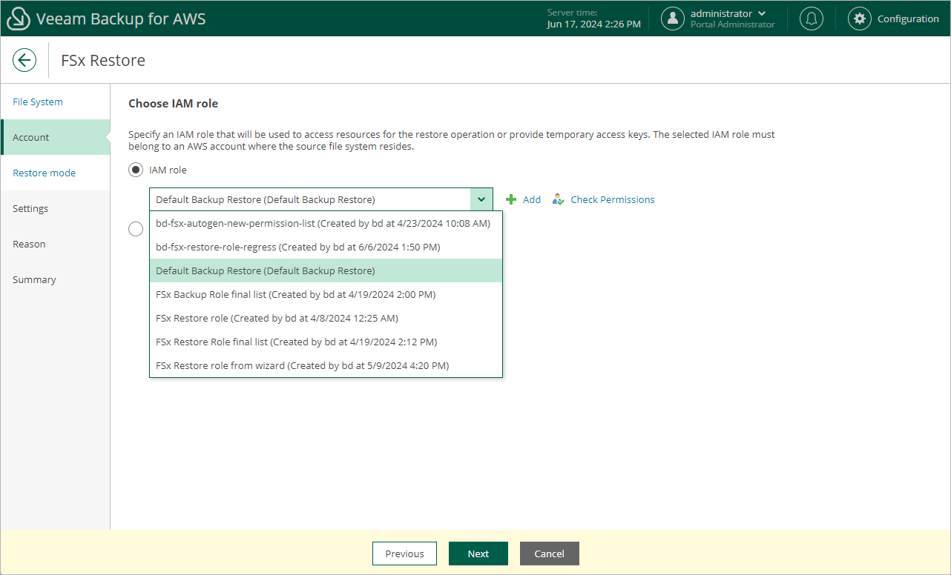The image size is (951, 575).
Task: Expand the administrator account menu chevron
Action: pyautogui.click(x=762, y=13)
